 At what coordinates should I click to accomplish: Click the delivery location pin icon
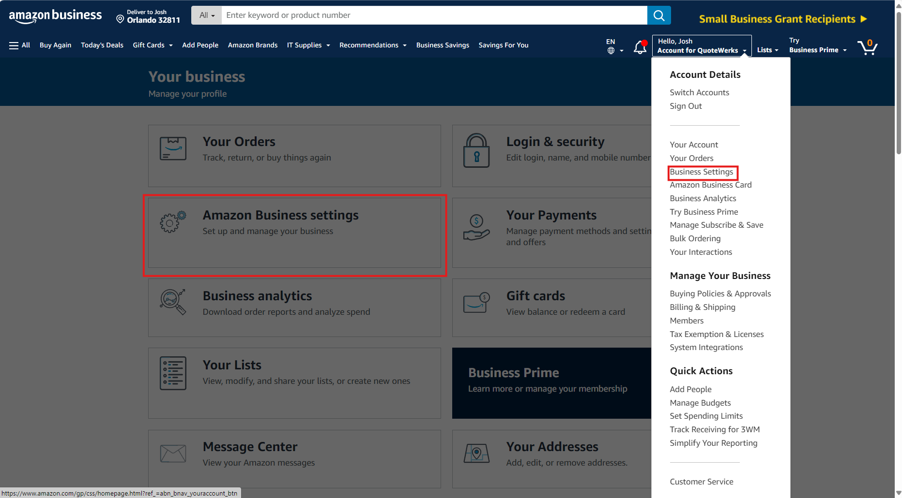pyautogui.click(x=120, y=19)
